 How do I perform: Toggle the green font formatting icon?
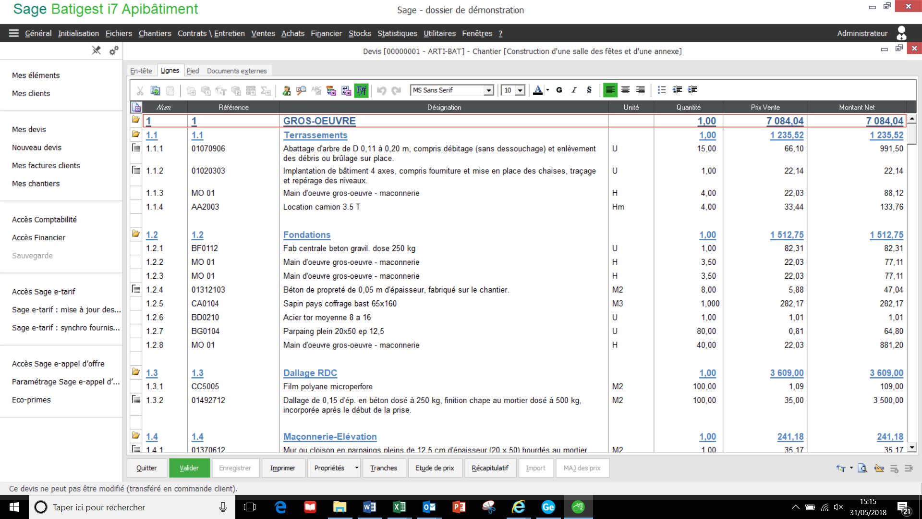pyautogui.click(x=361, y=90)
